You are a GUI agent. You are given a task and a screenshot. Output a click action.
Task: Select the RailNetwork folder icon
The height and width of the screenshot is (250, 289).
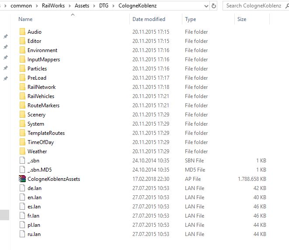[22, 87]
